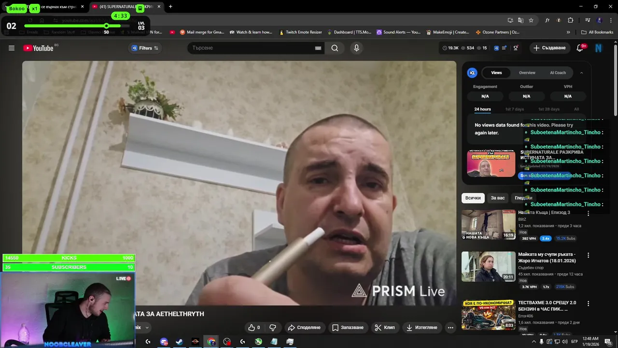This screenshot has width=618, height=348.
Task: Click the Изтегляне download button
Action: (421, 327)
